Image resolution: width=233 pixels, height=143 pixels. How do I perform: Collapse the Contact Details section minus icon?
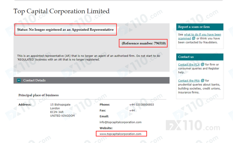[19, 80]
